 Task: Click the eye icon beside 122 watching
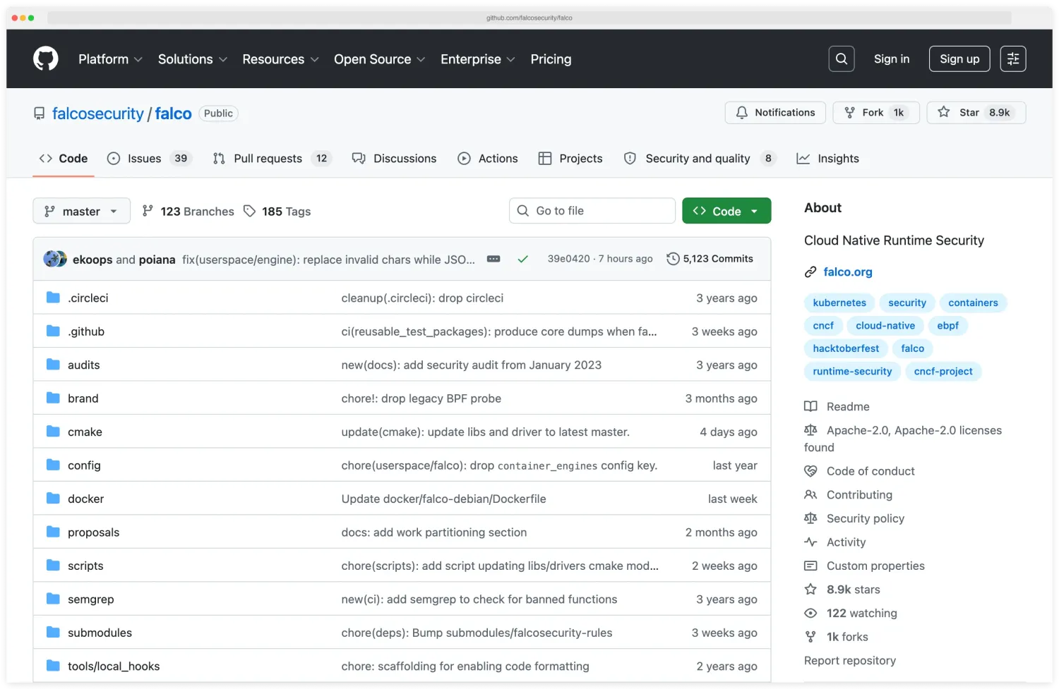tap(810, 613)
